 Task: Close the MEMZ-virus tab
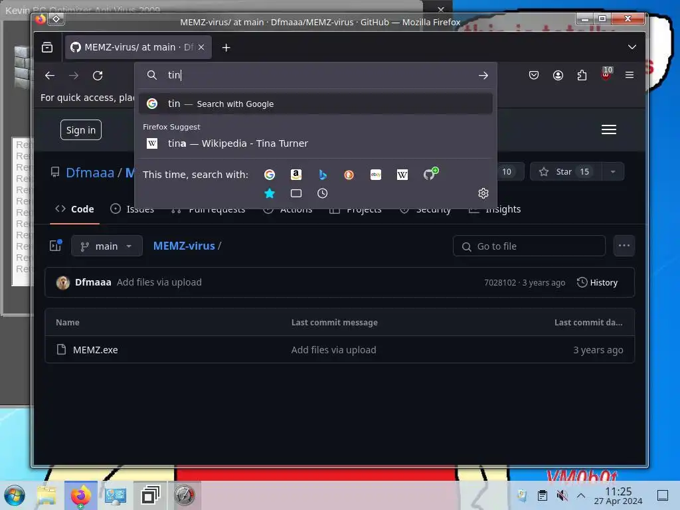[x=201, y=47]
